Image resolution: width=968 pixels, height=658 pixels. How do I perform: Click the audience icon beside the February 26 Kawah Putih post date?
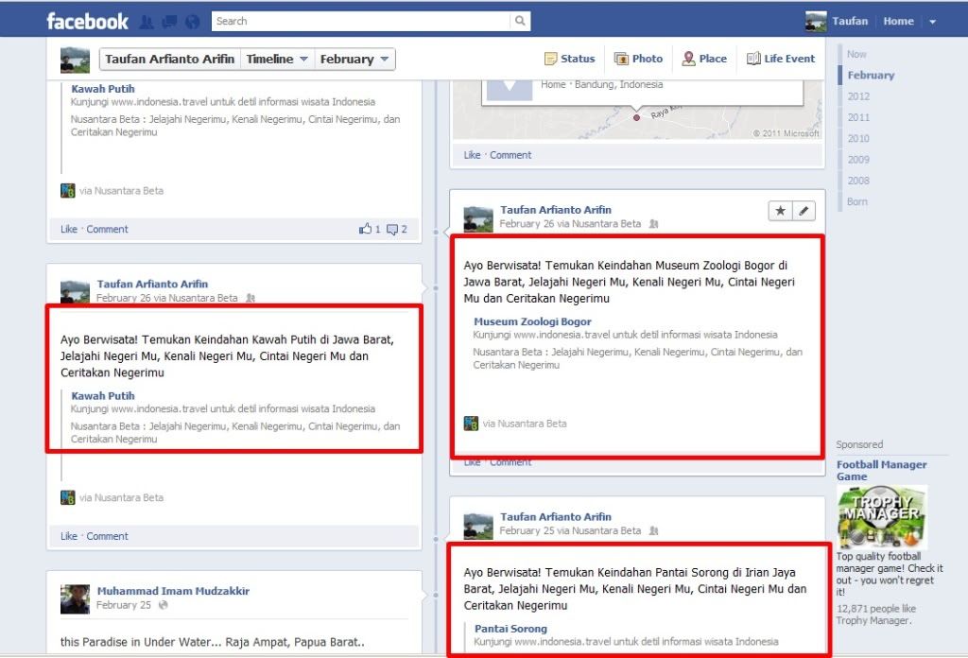(250, 298)
